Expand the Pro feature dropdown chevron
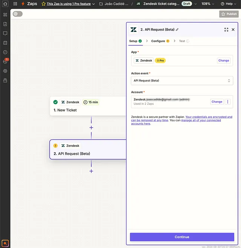 93,4
